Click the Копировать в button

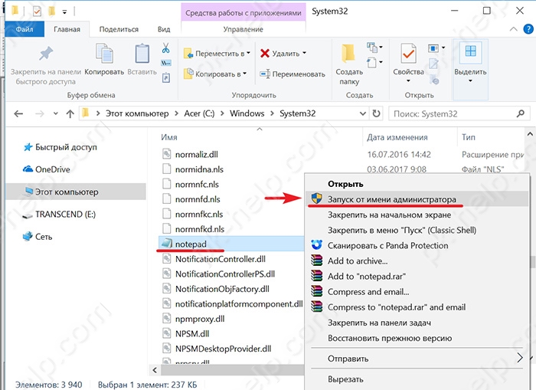(215, 74)
